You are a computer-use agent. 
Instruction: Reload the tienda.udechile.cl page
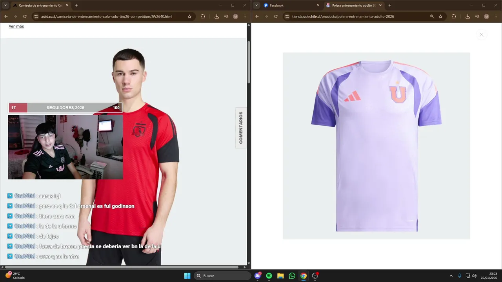276,16
